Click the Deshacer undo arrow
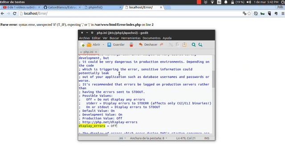This screenshot has height=160, width=285. [x=141, y=44]
